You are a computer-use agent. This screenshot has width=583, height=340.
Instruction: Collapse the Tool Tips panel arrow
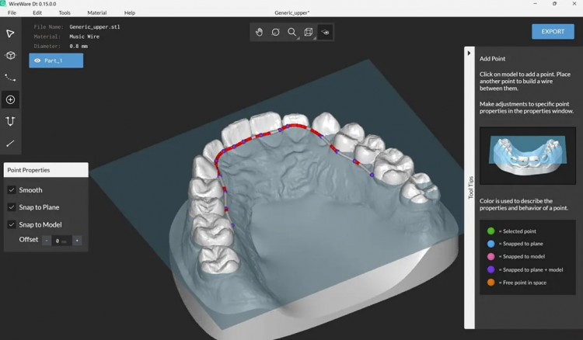pyautogui.click(x=469, y=53)
